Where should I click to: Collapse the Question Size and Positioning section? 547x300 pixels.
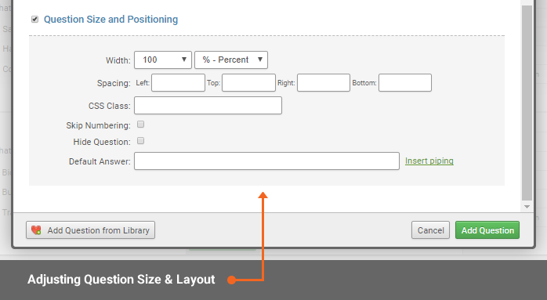point(111,19)
